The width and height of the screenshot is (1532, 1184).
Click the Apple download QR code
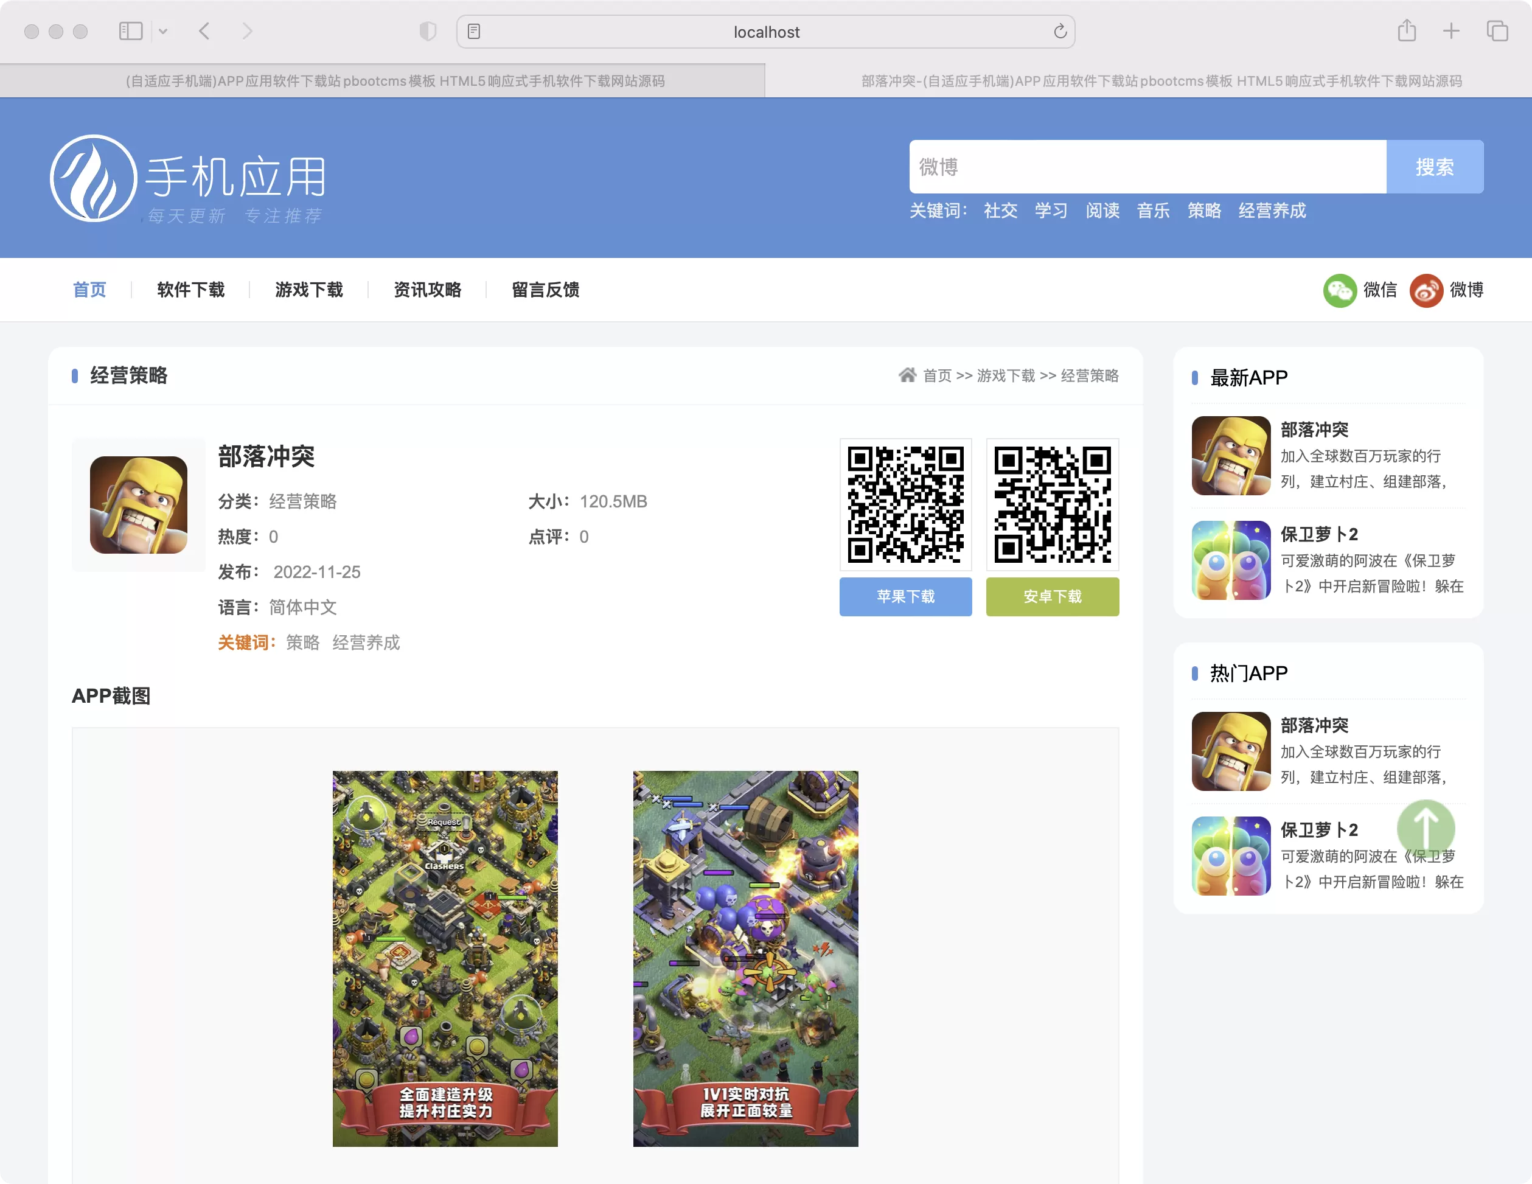(905, 504)
